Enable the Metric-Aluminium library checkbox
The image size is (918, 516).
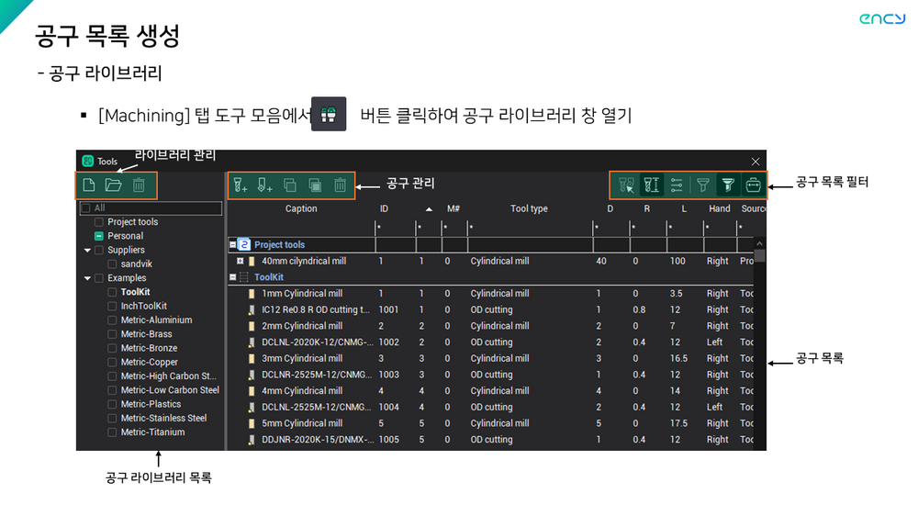point(112,320)
